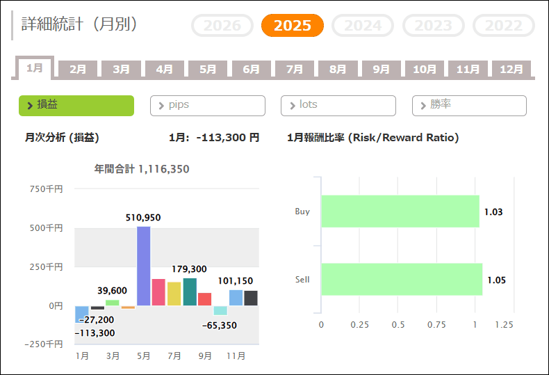Click the Sell ratio bar

click(401, 279)
